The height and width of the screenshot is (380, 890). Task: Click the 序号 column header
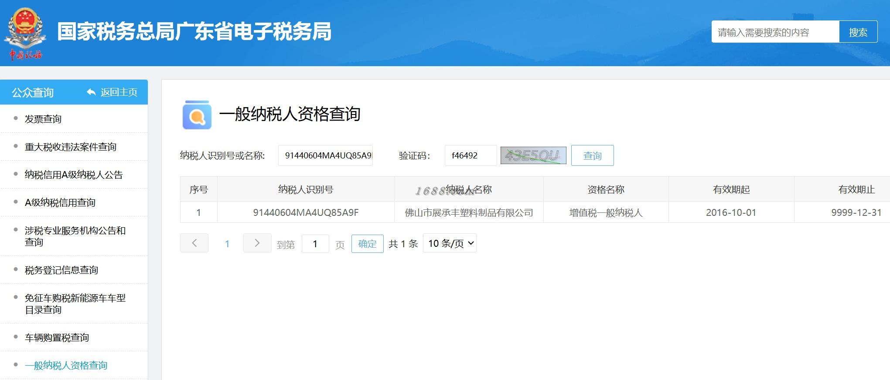click(x=198, y=189)
